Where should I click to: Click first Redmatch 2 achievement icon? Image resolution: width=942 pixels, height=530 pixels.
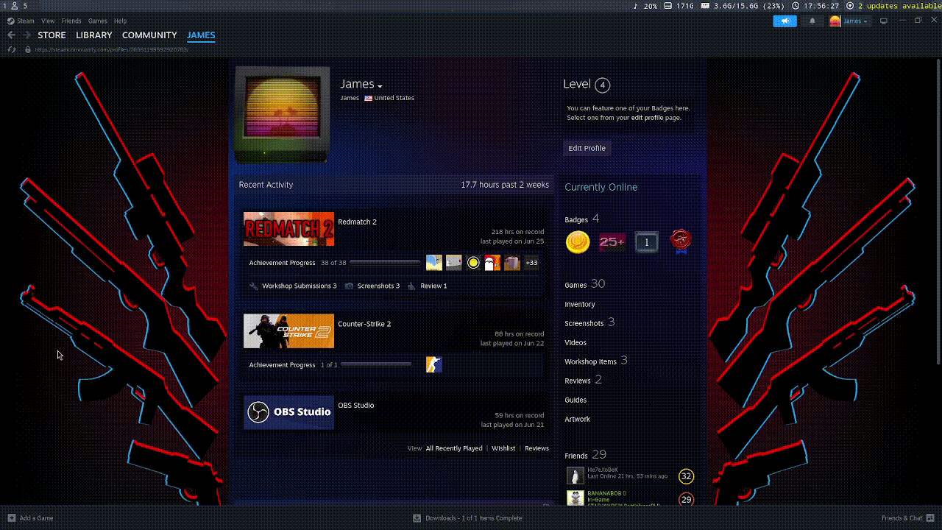click(434, 263)
